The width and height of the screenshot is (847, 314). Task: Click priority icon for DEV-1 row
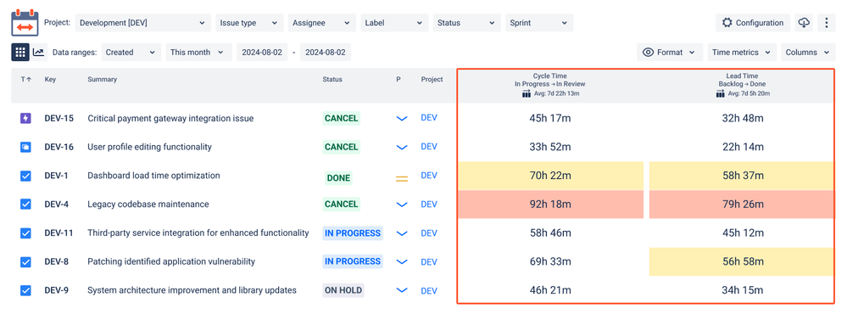pyautogui.click(x=401, y=178)
